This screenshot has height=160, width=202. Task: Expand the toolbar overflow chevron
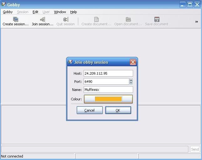click(x=196, y=22)
